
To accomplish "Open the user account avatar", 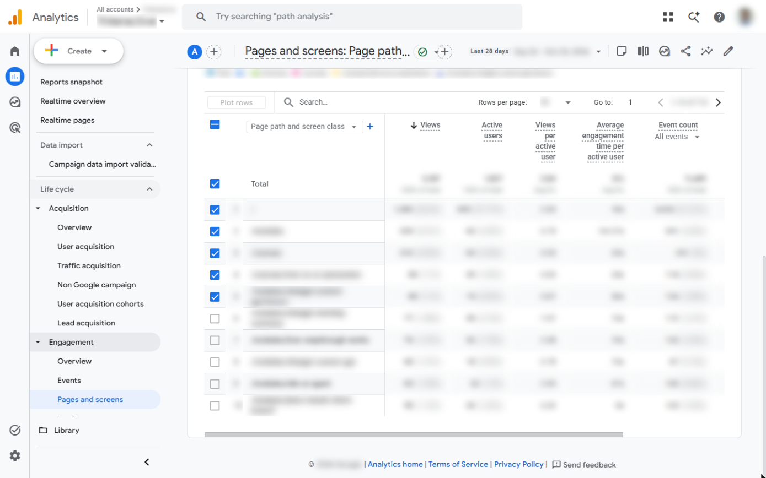I will tap(746, 17).
